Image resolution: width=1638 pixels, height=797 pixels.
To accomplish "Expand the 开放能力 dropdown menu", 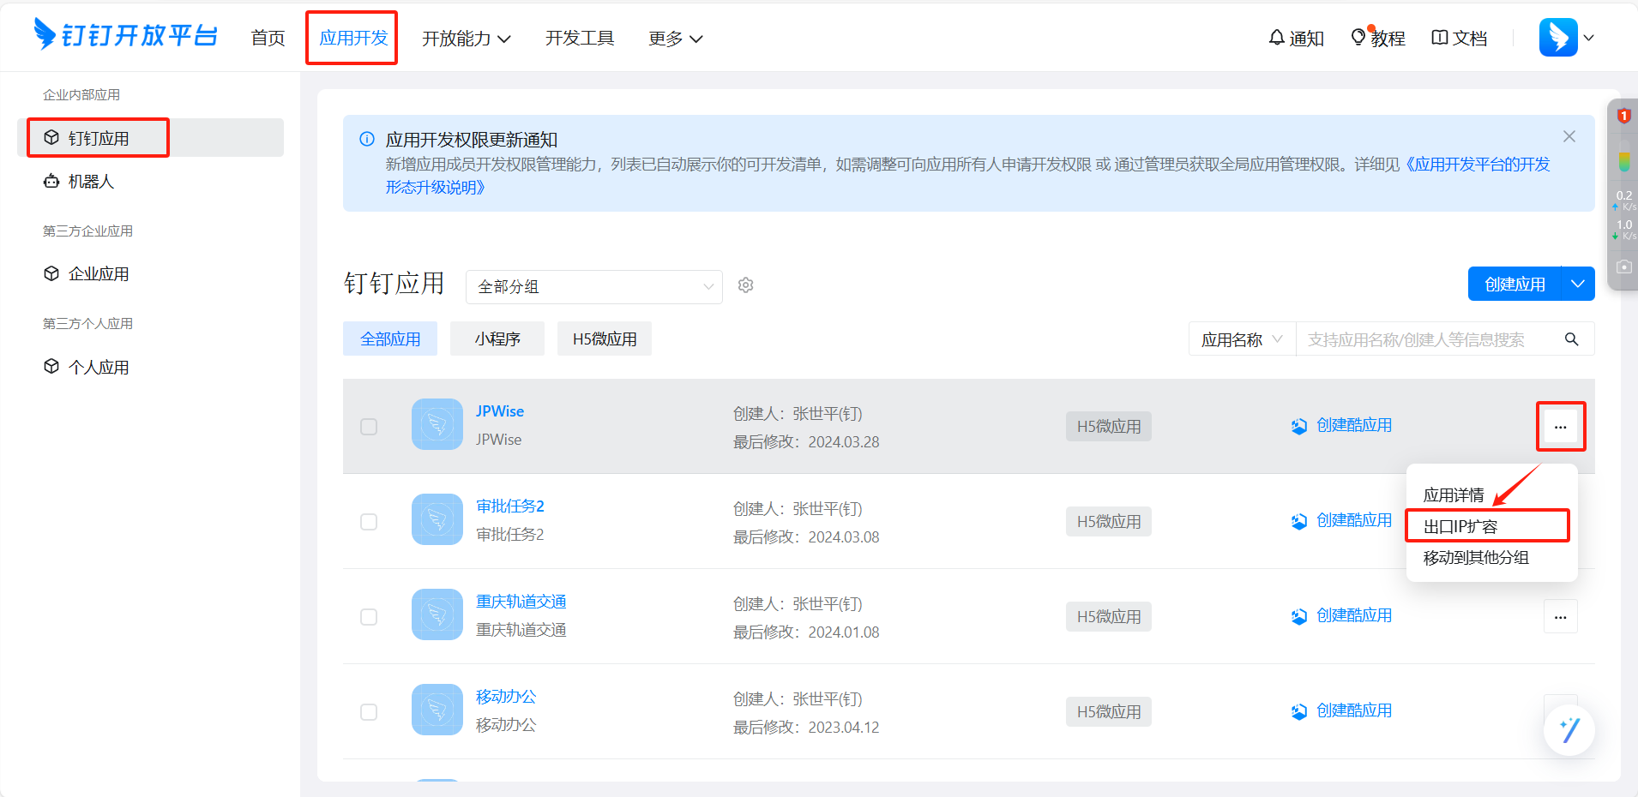I will [467, 39].
